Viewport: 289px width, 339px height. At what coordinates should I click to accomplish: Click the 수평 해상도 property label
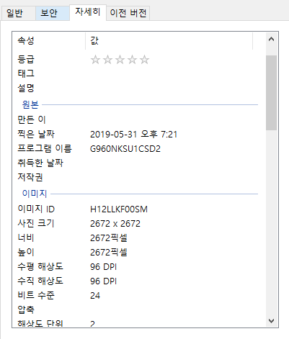(x=40, y=266)
